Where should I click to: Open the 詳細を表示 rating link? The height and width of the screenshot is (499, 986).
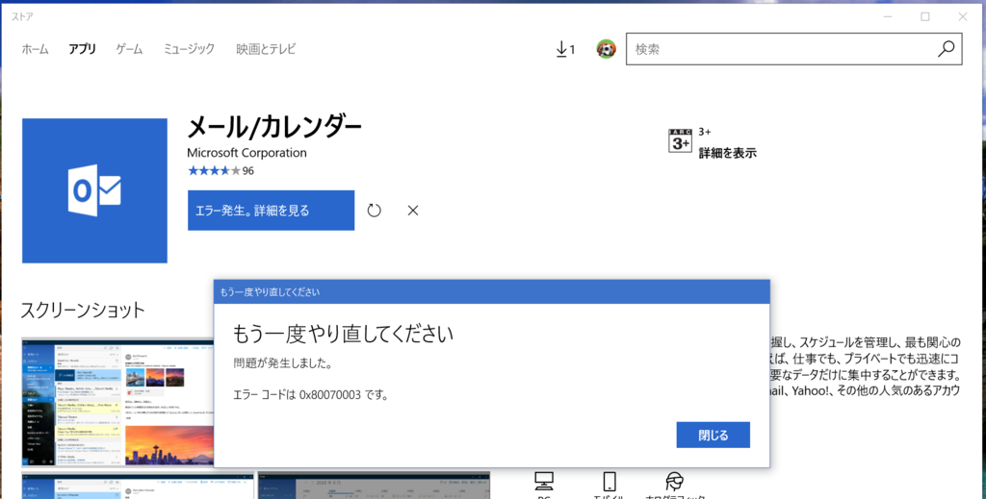tap(728, 153)
